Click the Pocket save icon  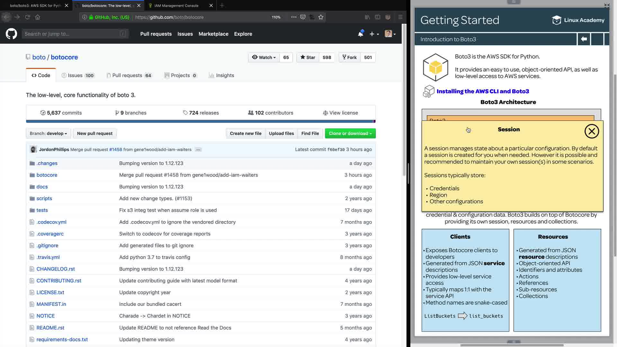303,17
